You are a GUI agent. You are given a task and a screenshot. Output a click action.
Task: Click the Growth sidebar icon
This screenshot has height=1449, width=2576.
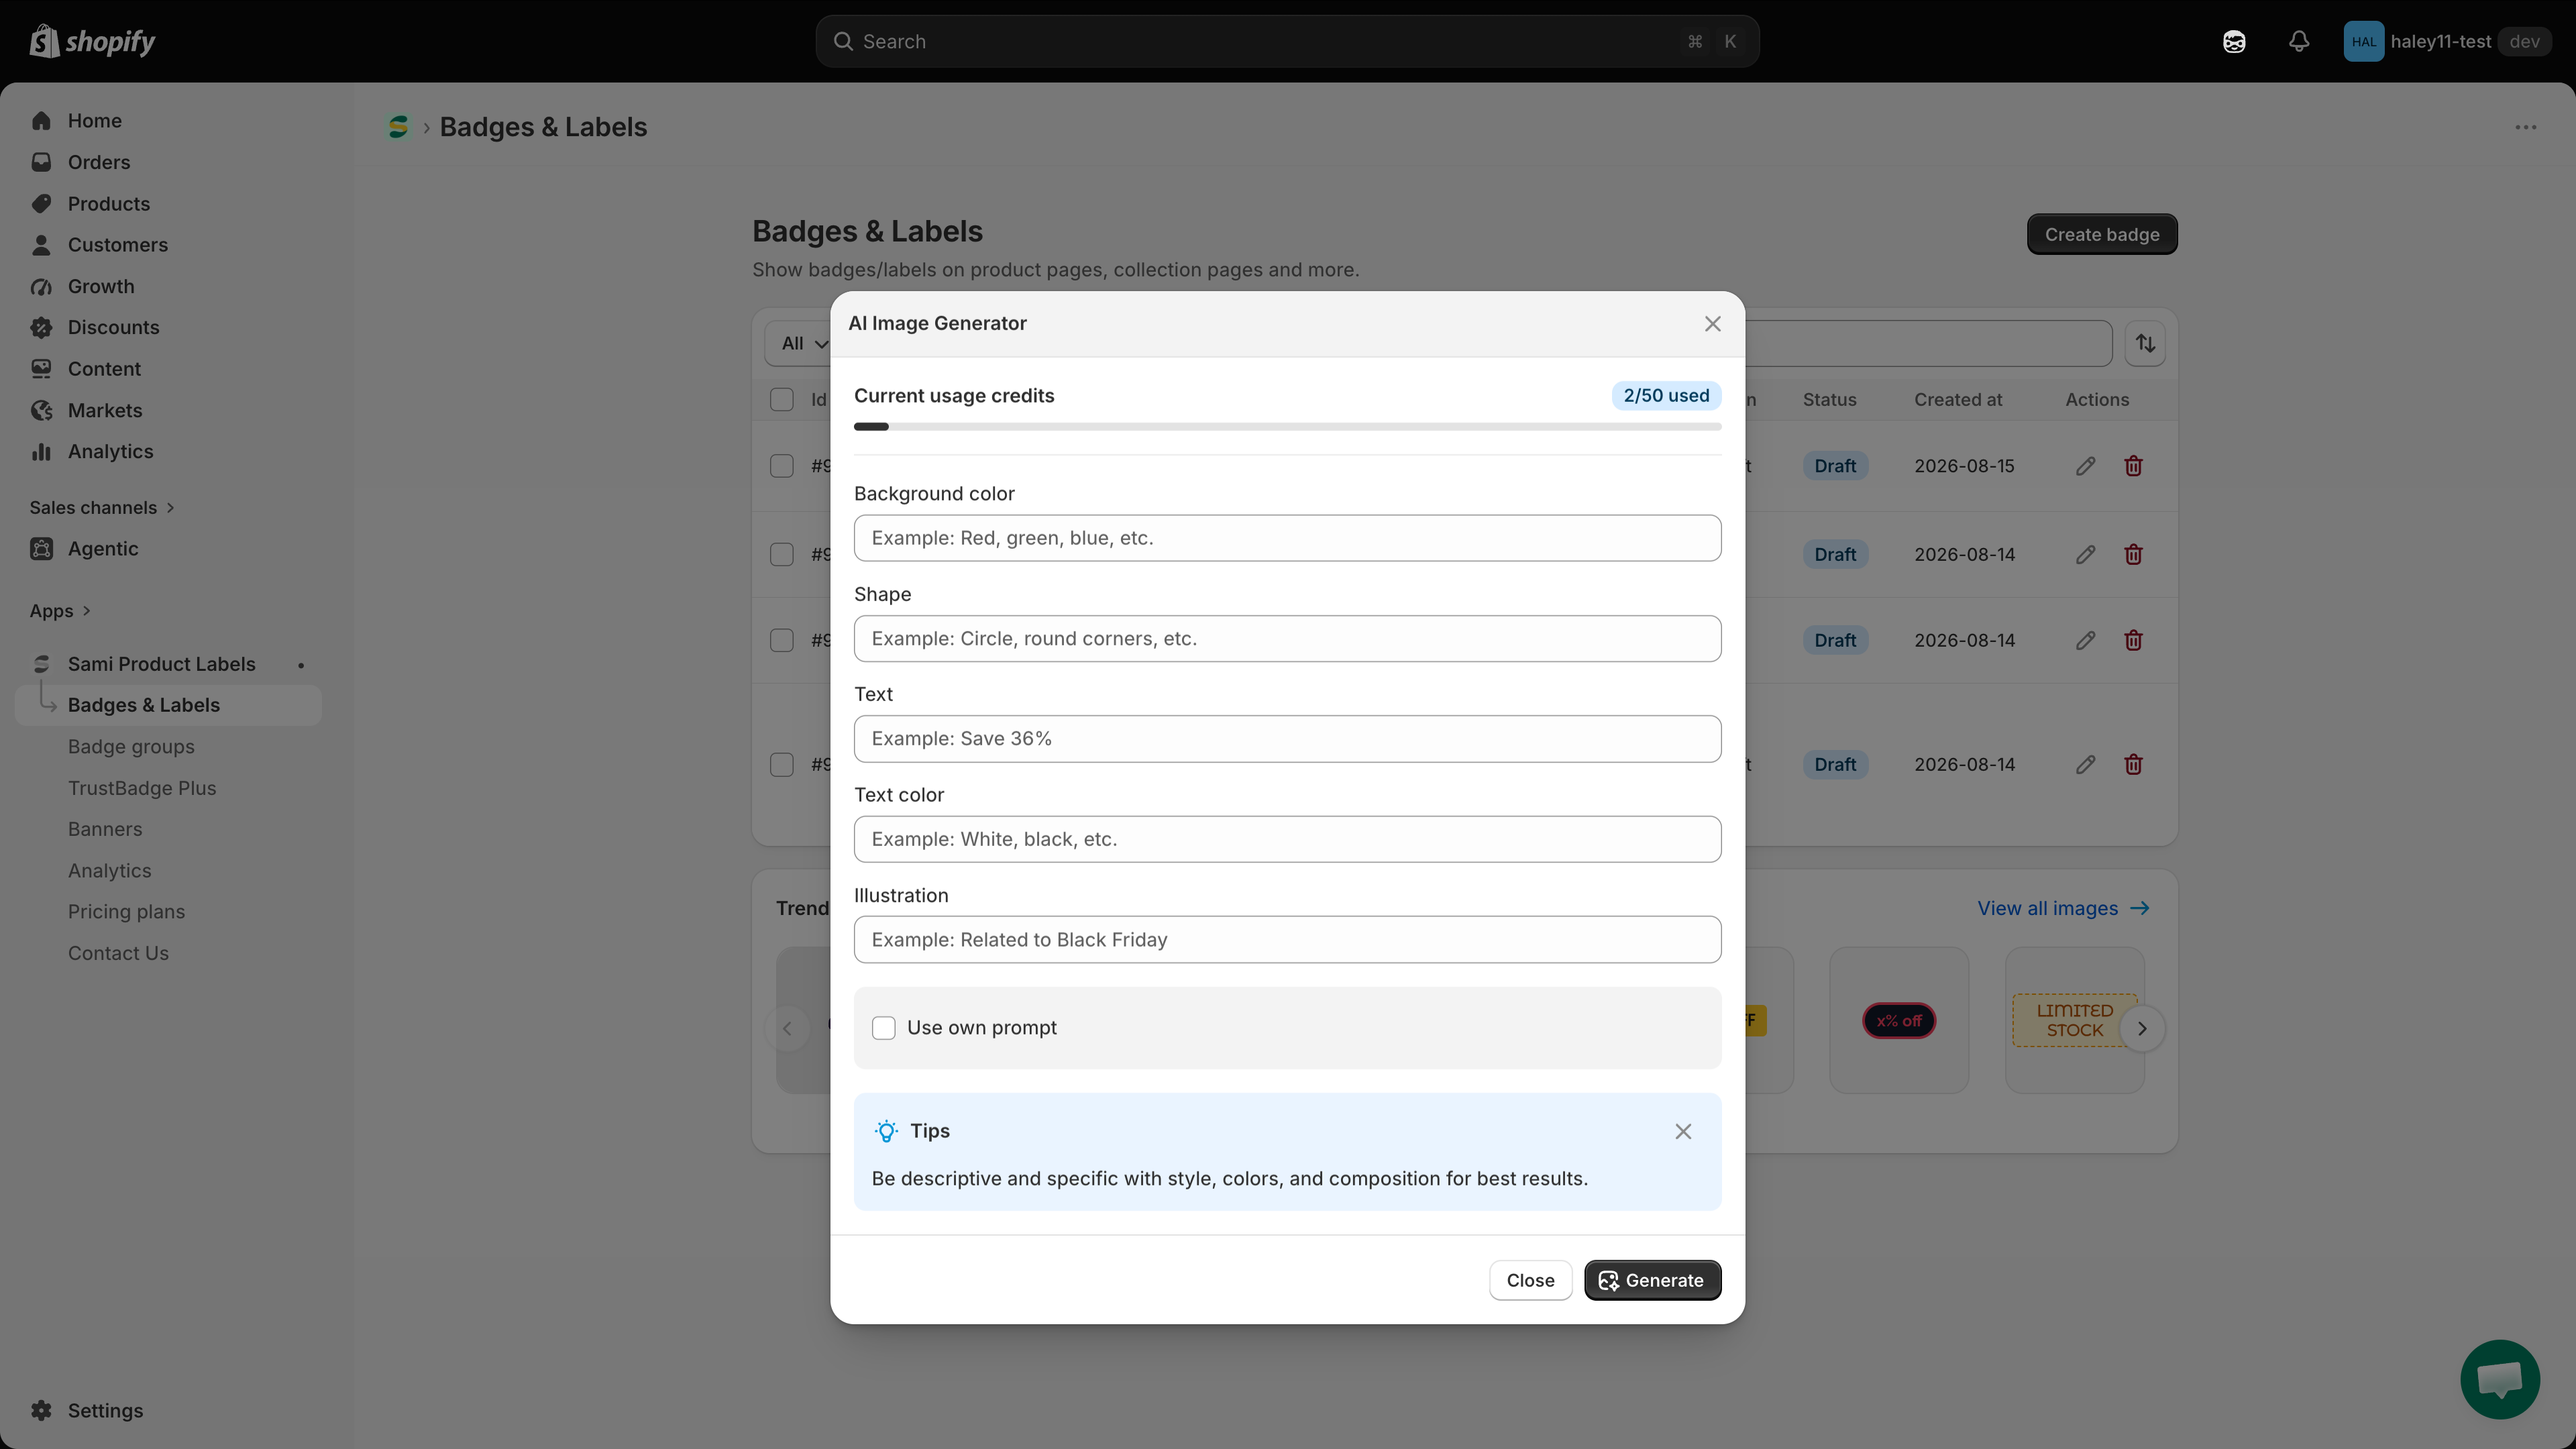[41, 286]
